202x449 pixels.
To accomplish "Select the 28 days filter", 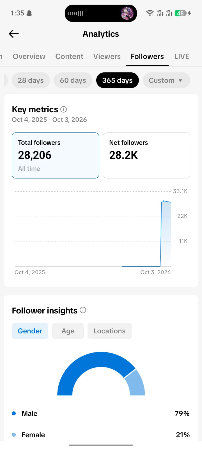I will tap(31, 80).
